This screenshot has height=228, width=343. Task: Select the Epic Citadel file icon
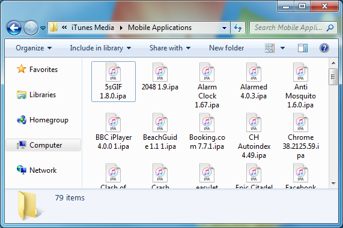point(253,173)
